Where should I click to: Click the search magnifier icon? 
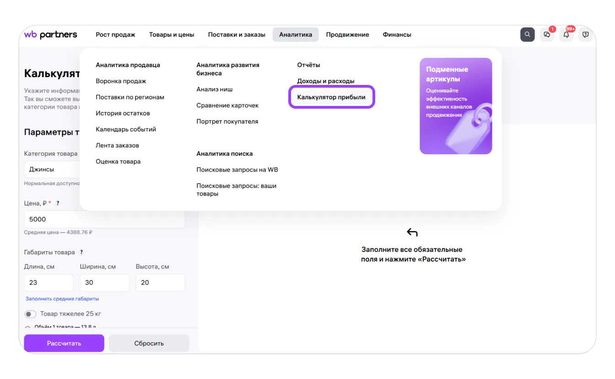(x=527, y=35)
